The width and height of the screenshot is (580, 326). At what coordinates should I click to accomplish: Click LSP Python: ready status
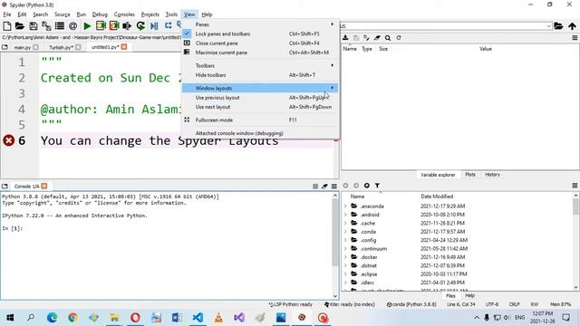coord(291,304)
